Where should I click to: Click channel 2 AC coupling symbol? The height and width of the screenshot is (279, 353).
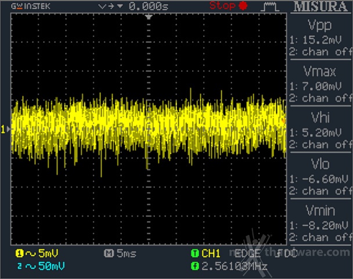coord(30,267)
